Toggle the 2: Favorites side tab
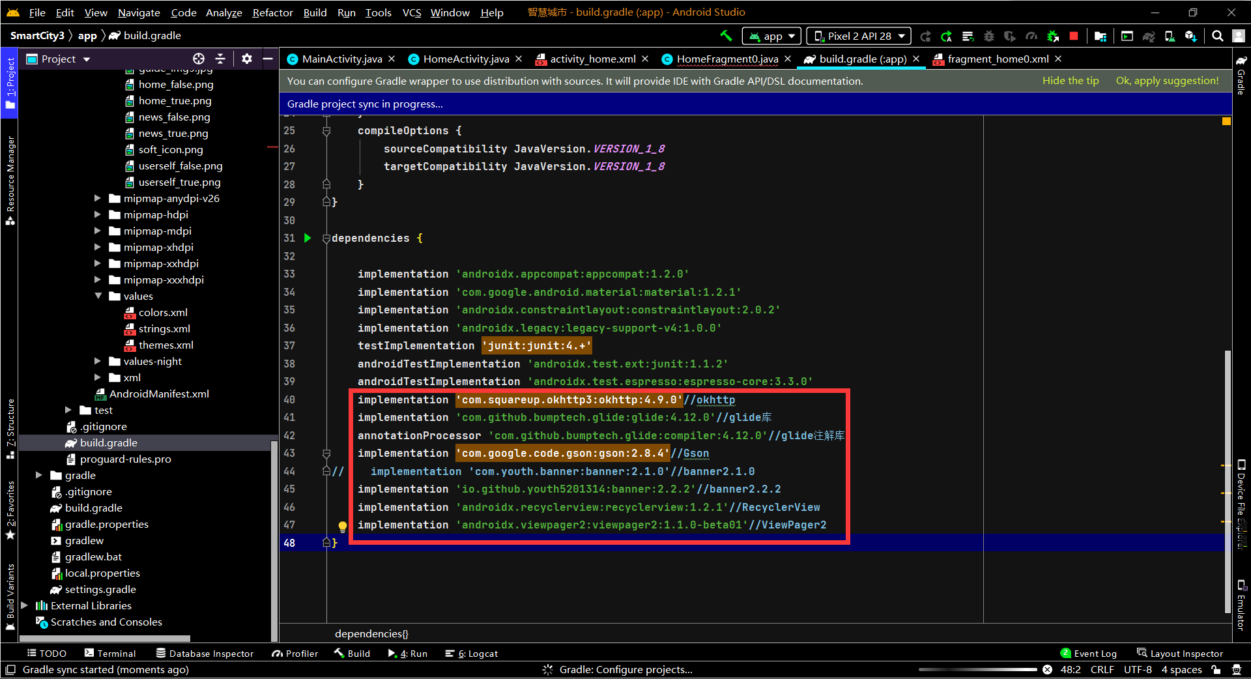Image resolution: width=1251 pixels, height=679 pixels. [x=10, y=510]
